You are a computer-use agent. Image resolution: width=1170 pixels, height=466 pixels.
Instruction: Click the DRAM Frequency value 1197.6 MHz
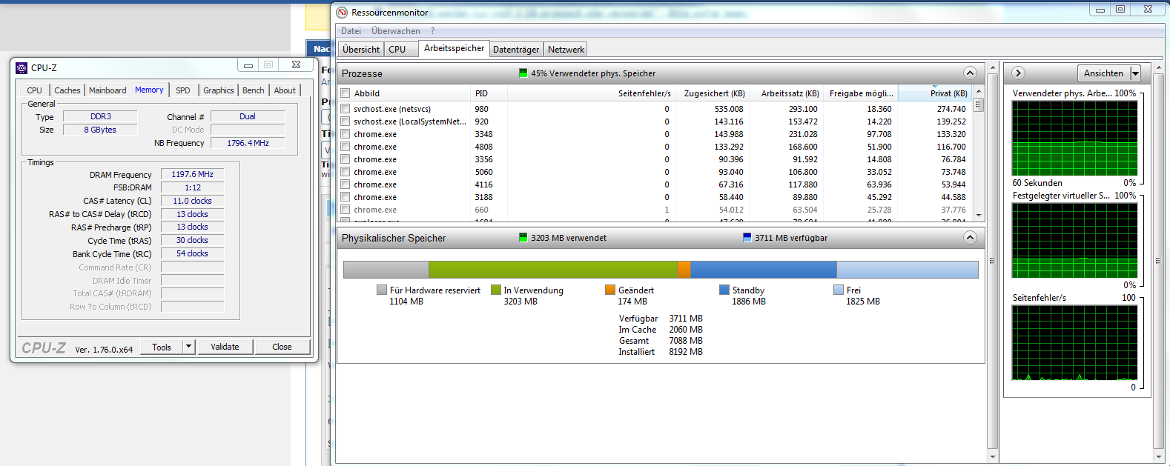(193, 175)
